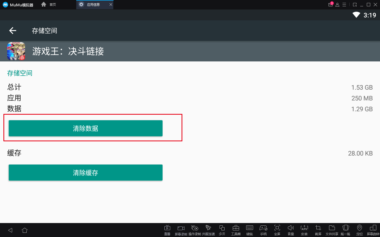
Task: Open the user account icon
Action: (337, 5)
